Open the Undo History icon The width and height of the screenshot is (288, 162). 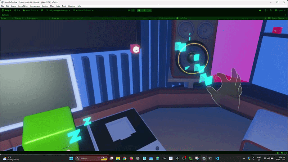[265, 10]
